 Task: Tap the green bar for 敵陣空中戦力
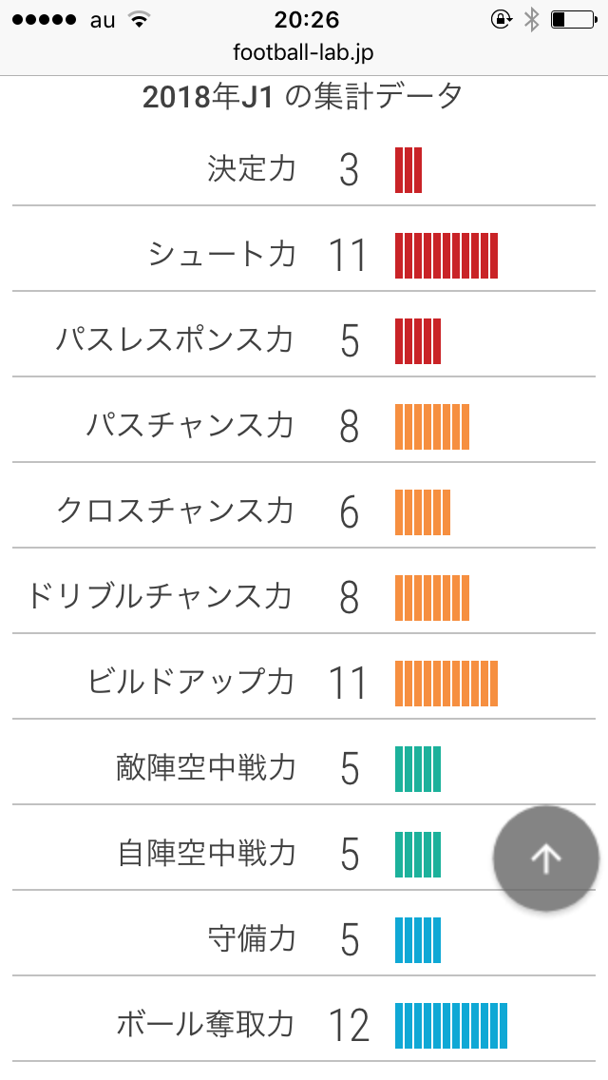coord(418,768)
